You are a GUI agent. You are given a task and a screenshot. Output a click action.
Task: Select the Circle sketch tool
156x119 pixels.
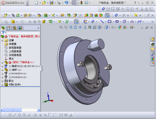124,22
